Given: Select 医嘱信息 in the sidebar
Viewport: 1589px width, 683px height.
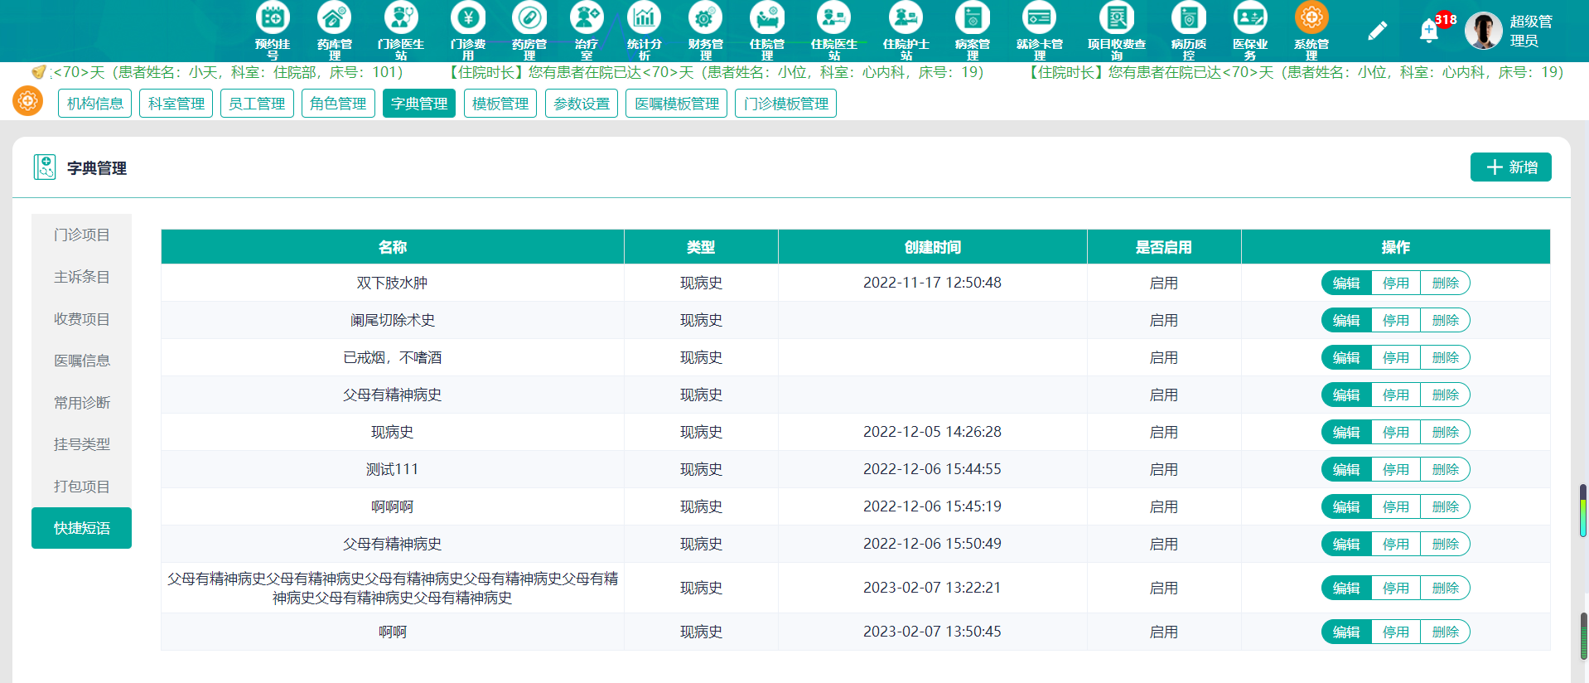Looking at the screenshot, I should (81, 361).
